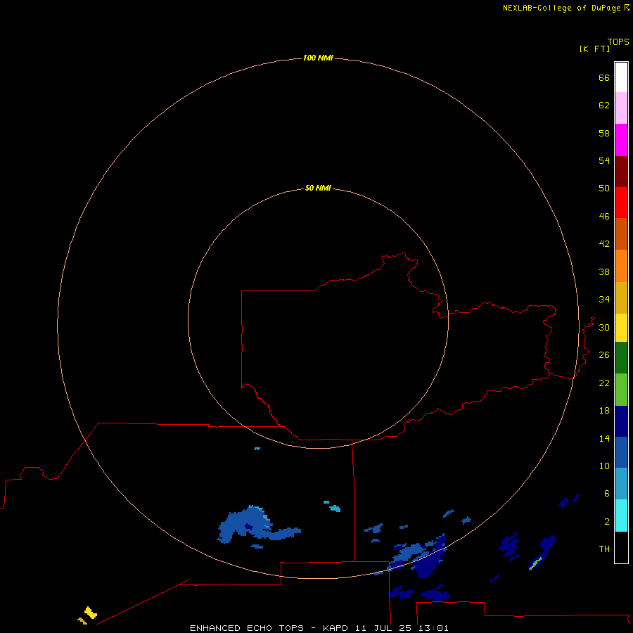This screenshot has width=633, height=633.
Task: Click the light green streak echo at lower right
Action: coord(535,563)
